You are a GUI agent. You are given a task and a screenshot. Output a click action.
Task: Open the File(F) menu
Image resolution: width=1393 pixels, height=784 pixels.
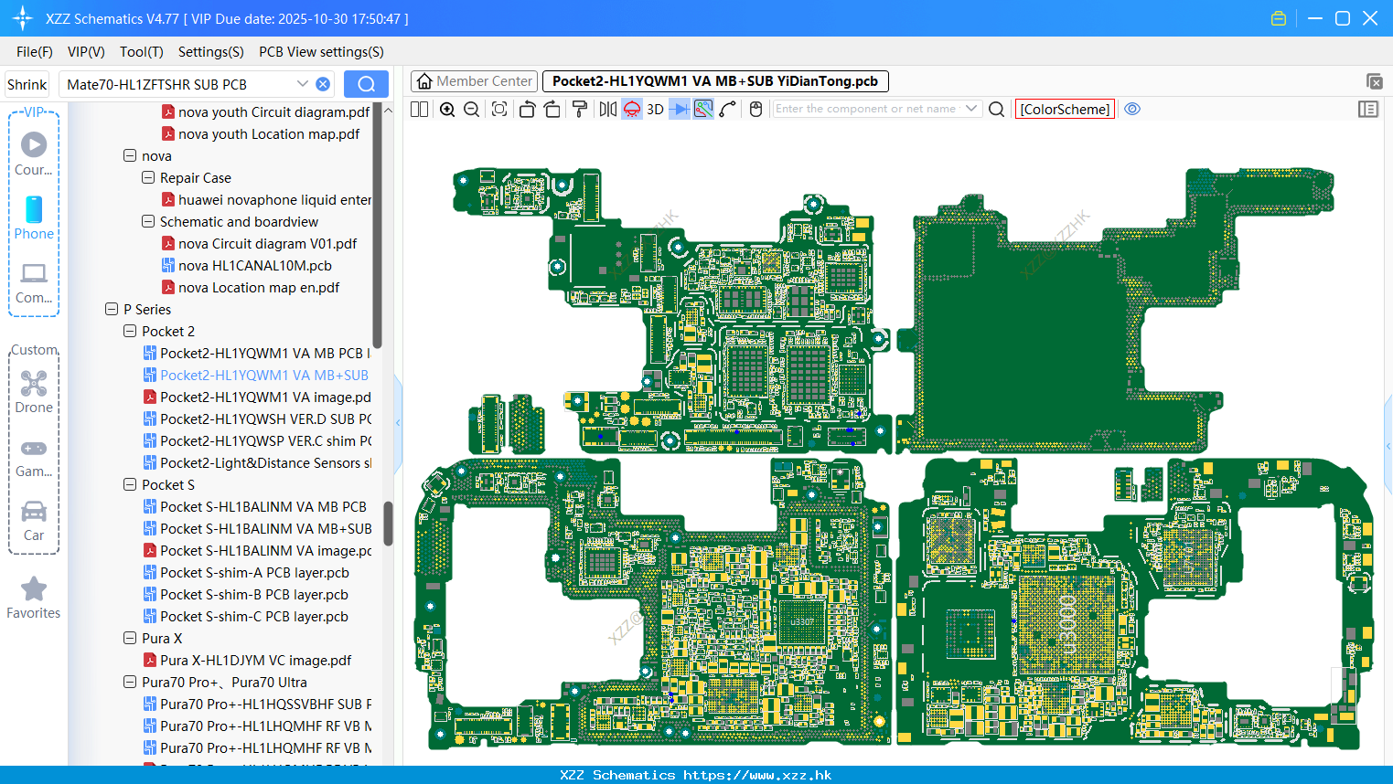coord(35,52)
